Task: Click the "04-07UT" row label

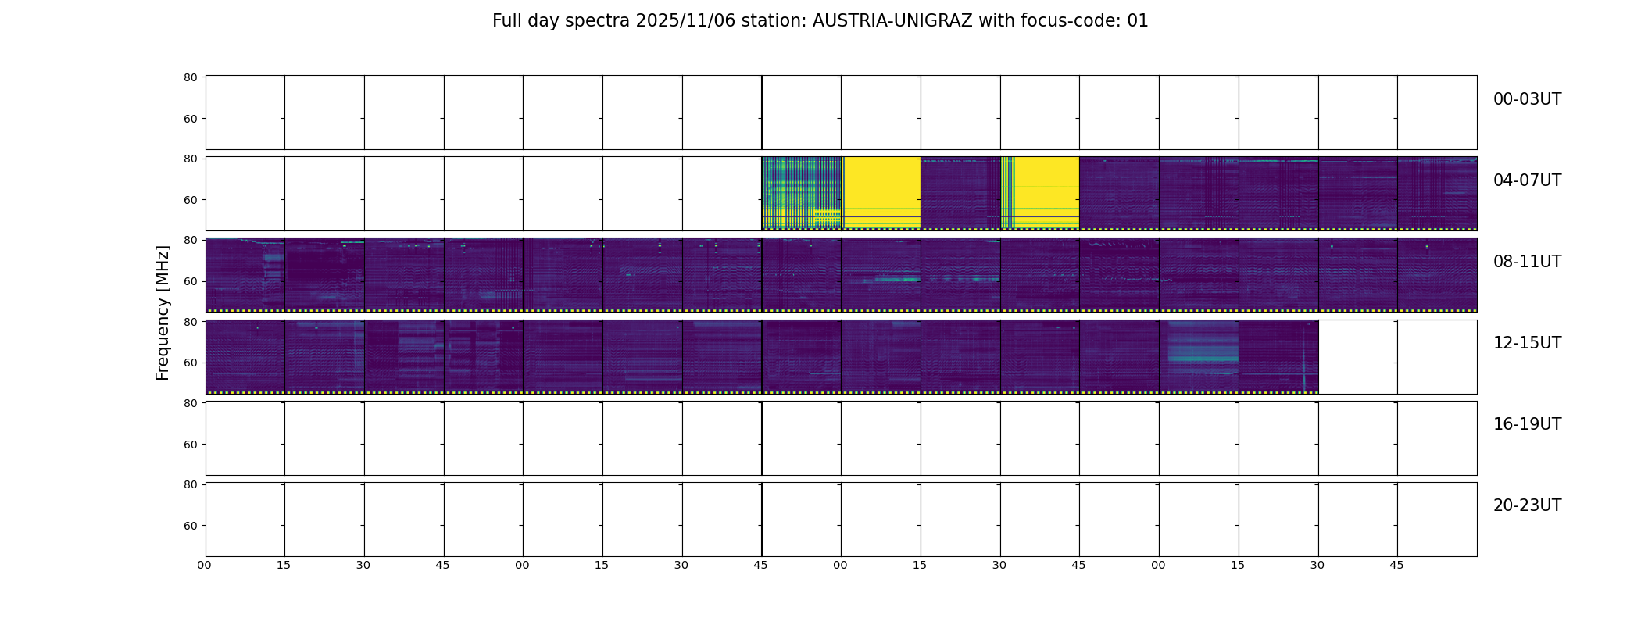Action: click(1527, 180)
